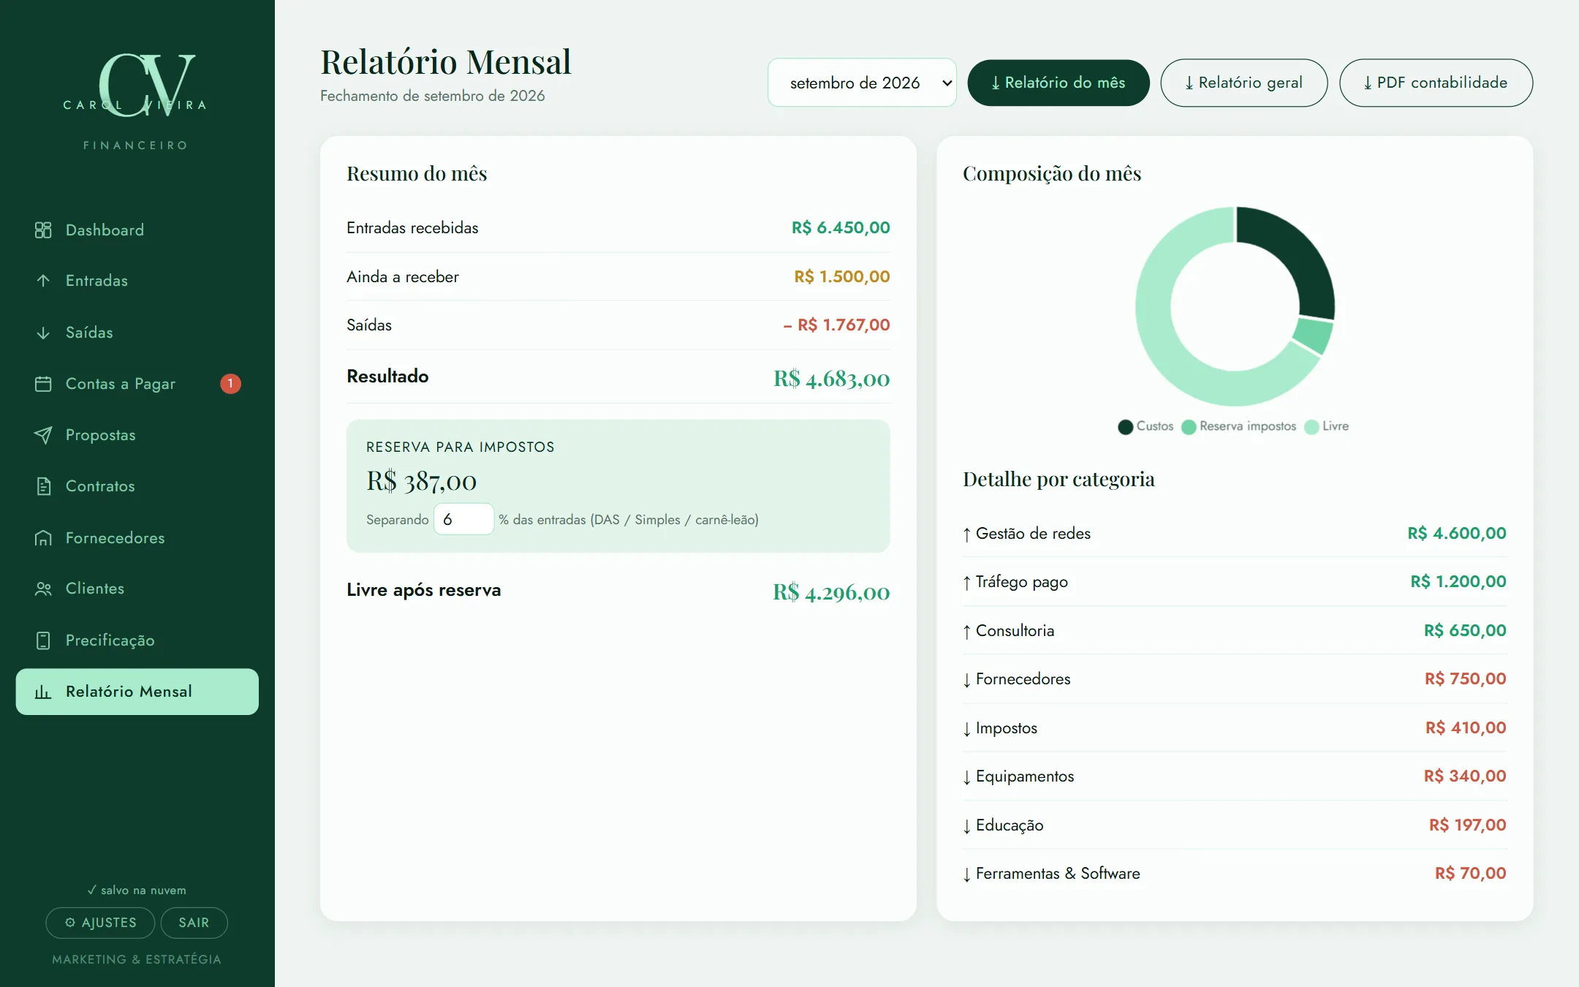Click the Fechamento de setembro de 2026 subtitle
The image size is (1579, 987).
(x=433, y=97)
